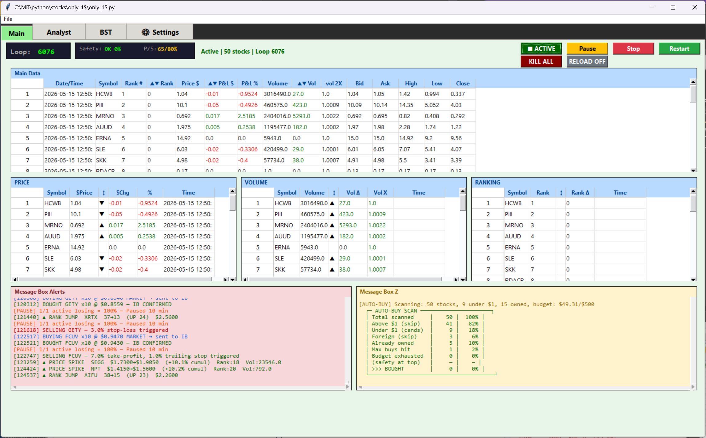
Task: Click the Main Data scrollbar up arrow
Action: pyautogui.click(x=693, y=82)
